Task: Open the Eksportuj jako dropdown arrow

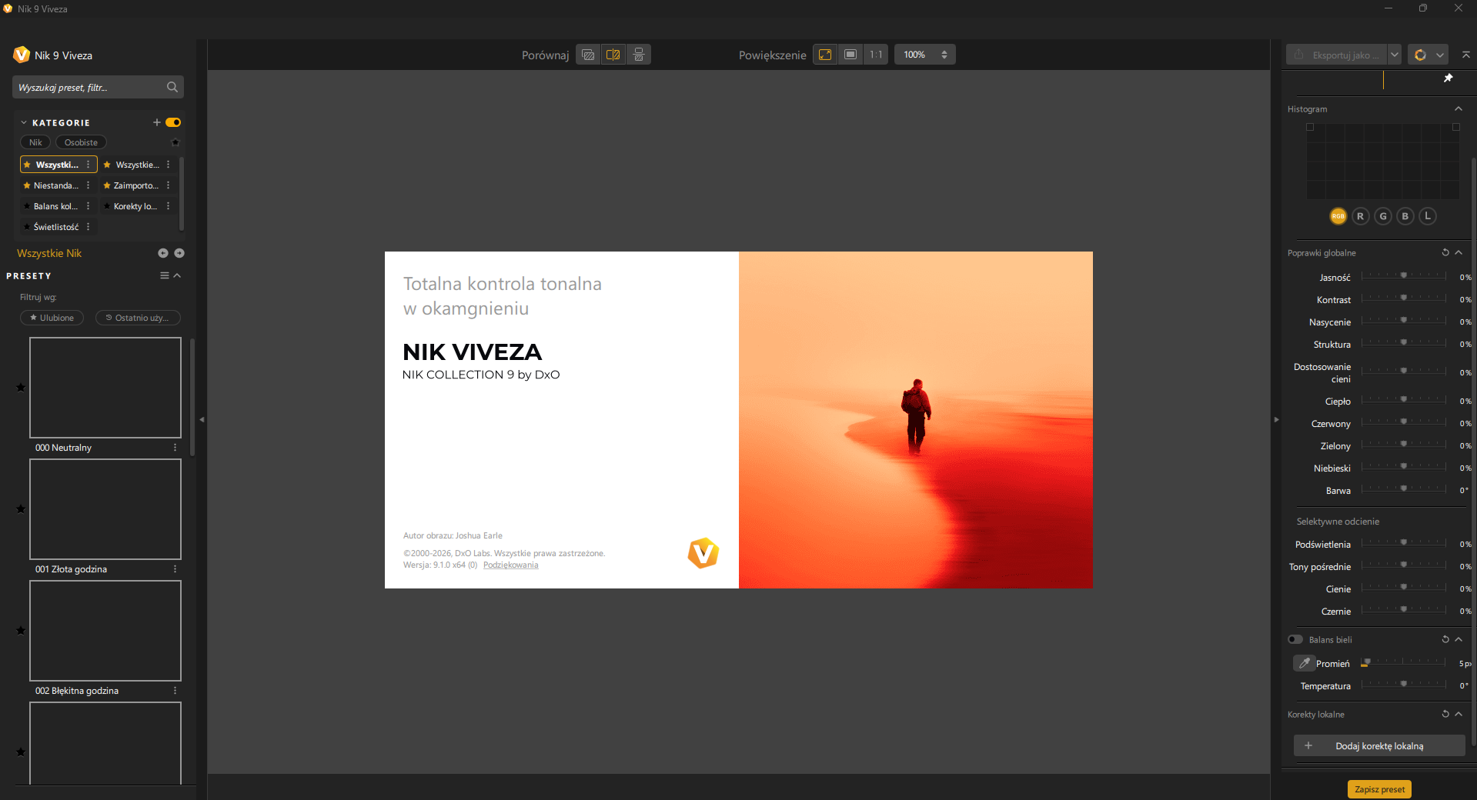Action: (x=1394, y=55)
